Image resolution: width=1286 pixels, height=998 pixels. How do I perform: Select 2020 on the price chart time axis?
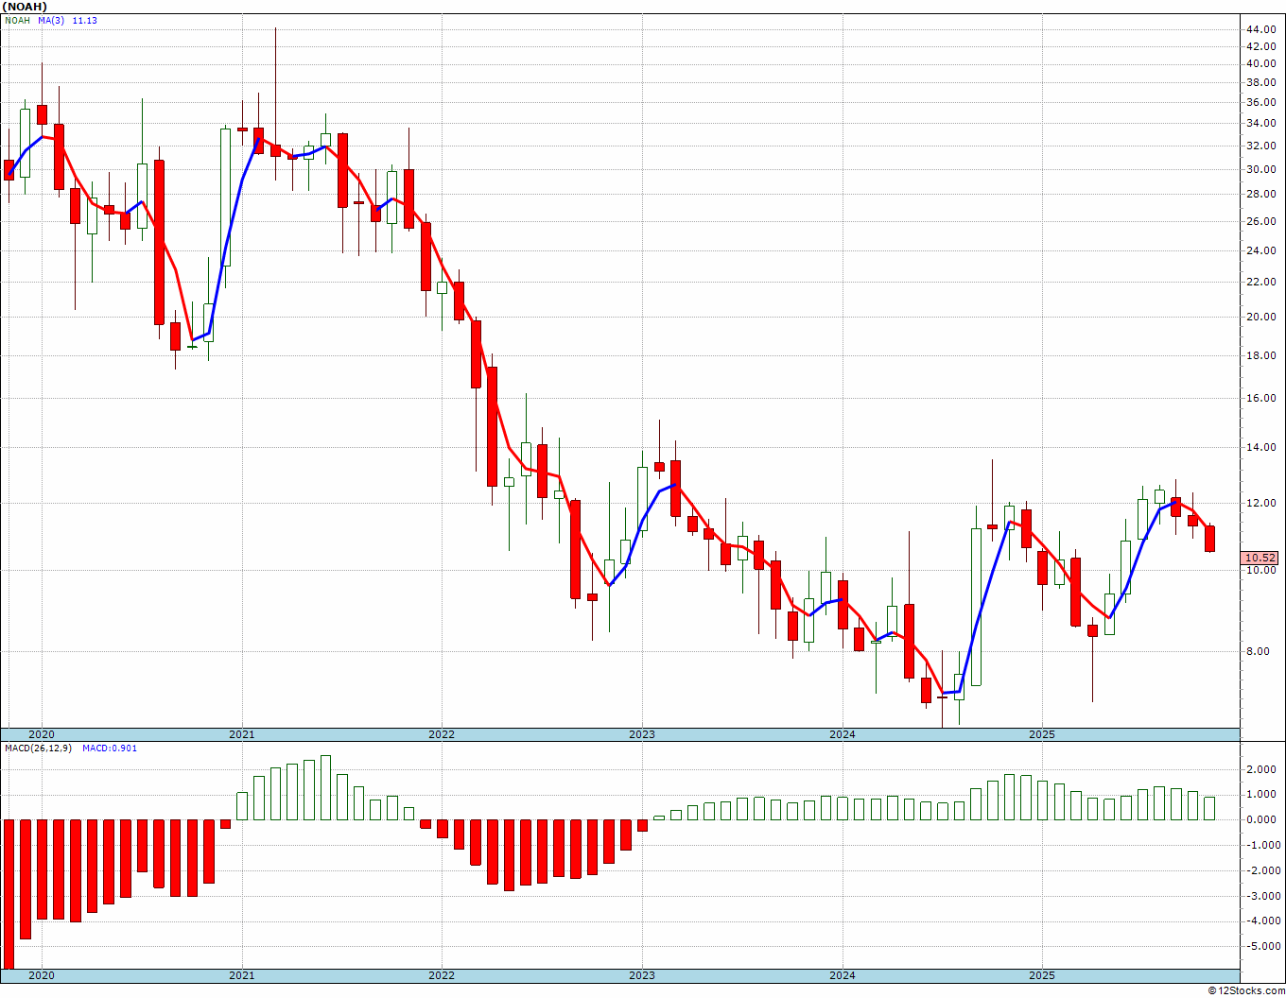[x=41, y=734]
